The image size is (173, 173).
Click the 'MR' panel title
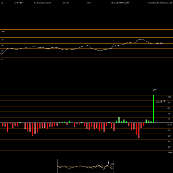(154, 90)
